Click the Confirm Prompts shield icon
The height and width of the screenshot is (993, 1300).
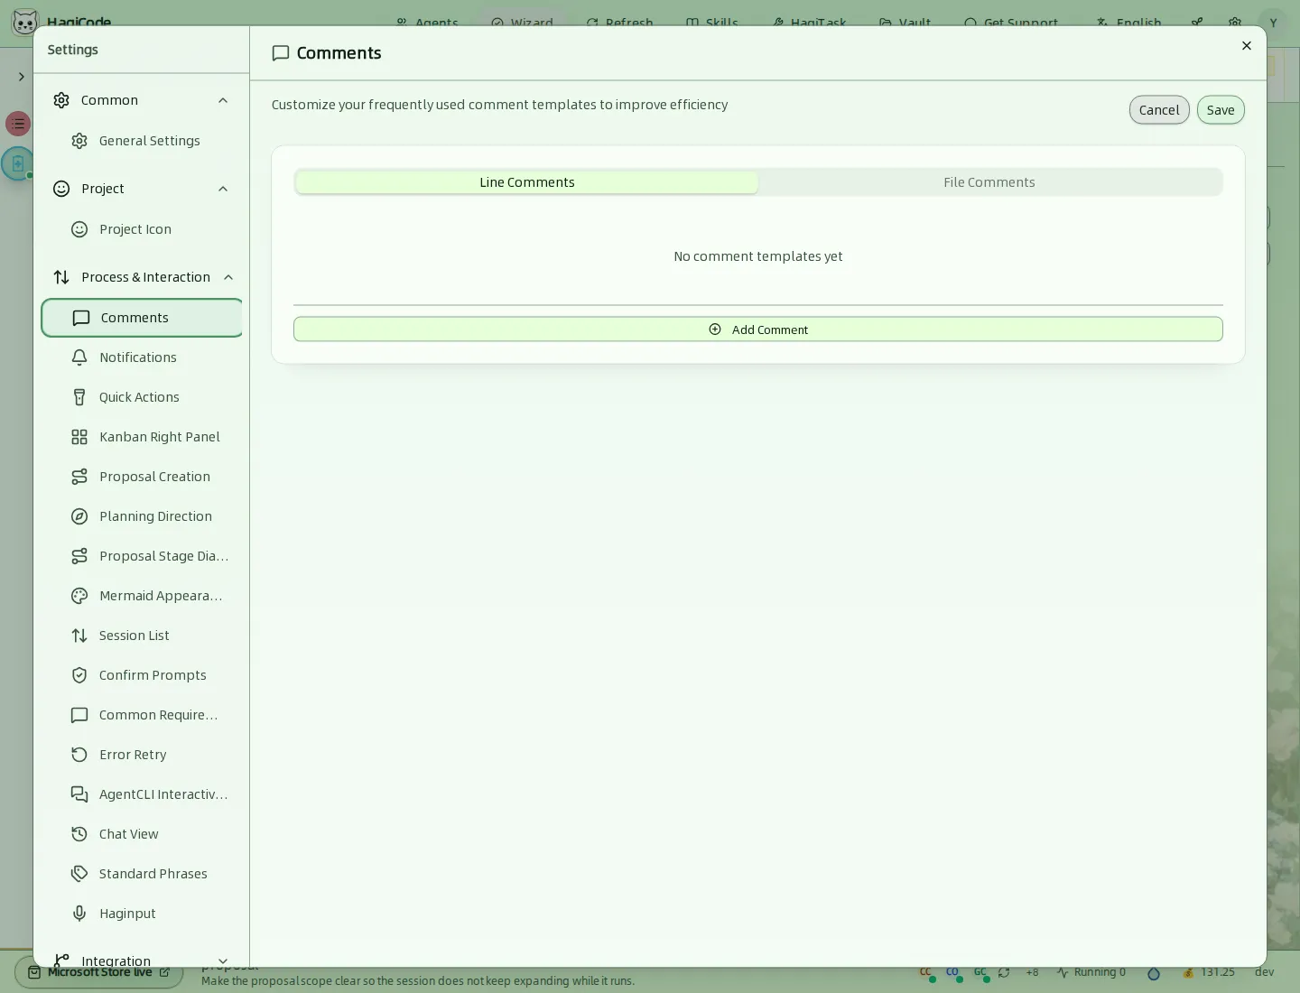79,675
